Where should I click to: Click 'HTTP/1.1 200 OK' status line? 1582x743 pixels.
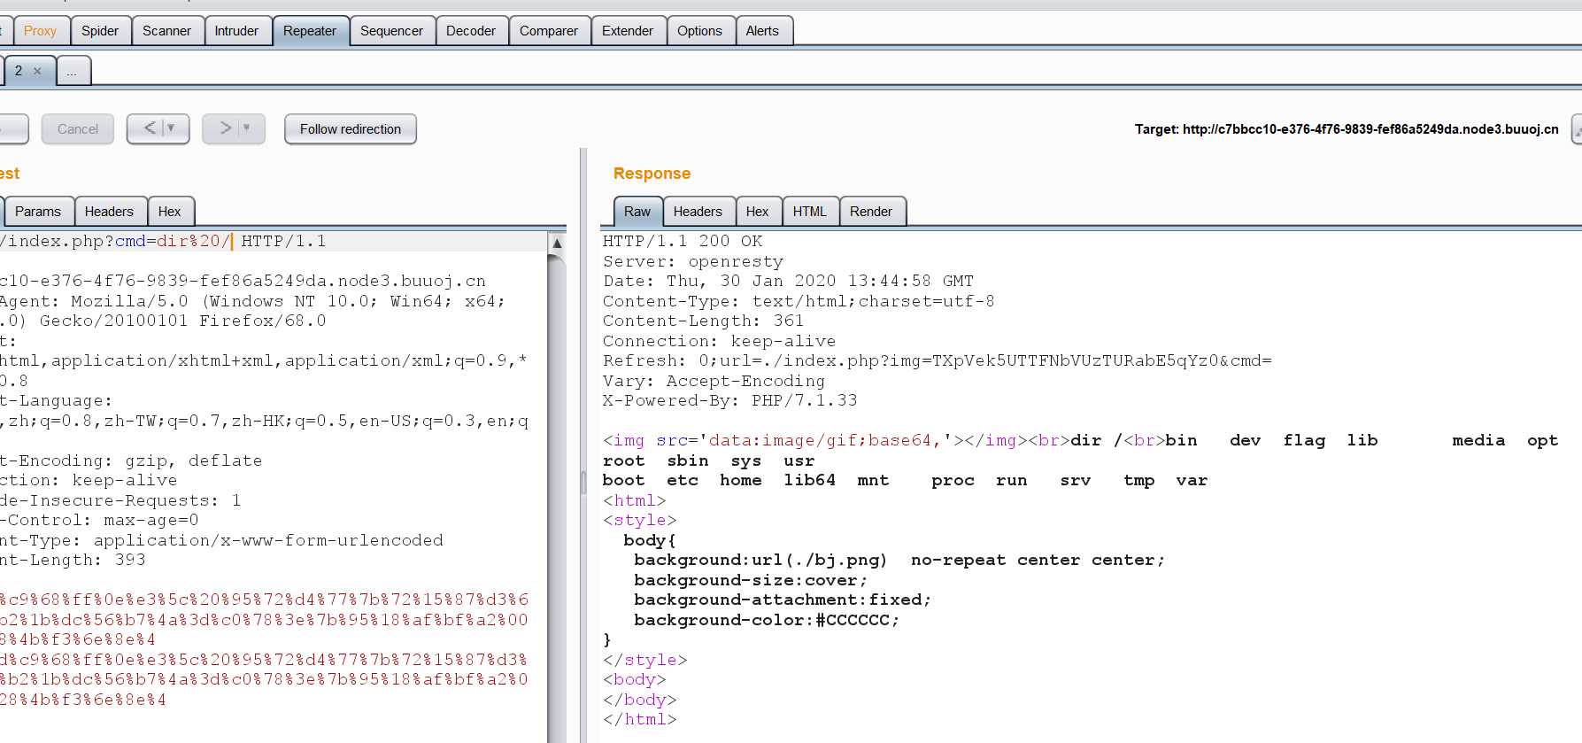click(683, 241)
